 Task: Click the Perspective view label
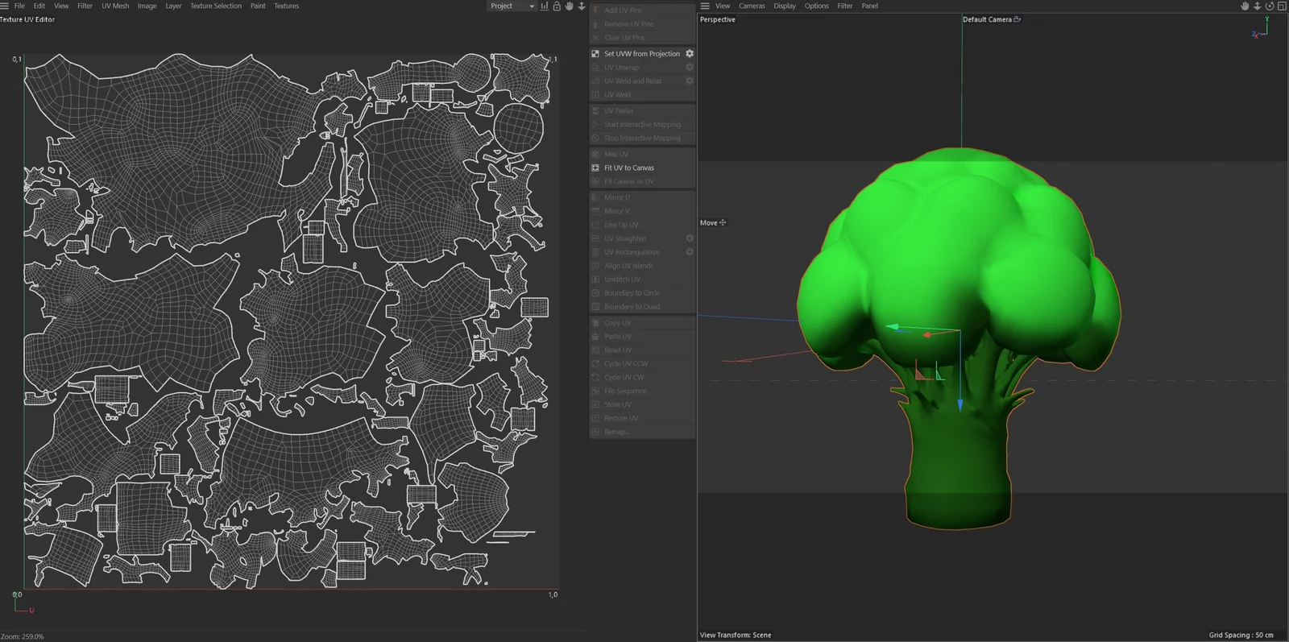[x=718, y=19]
